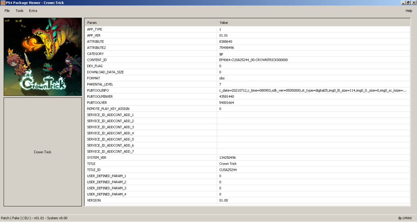Click the TITLE_ID value CUSA25244
417x222 pixels.
click(228, 170)
